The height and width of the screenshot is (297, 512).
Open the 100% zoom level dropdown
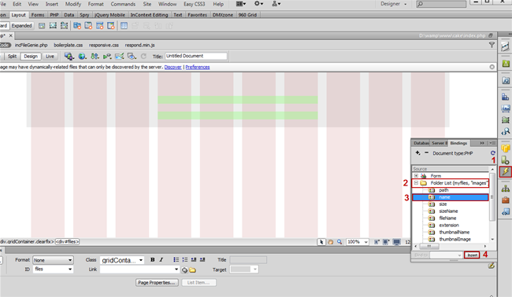tap(358, 242)
